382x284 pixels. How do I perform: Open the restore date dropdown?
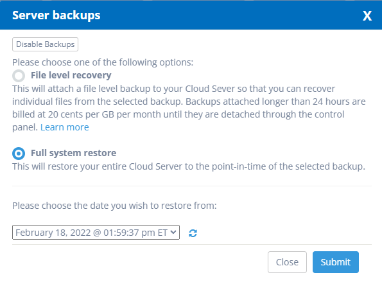point(96,233)
